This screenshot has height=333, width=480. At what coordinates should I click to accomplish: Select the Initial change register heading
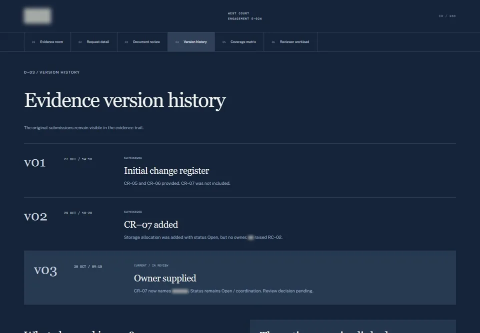point(166,171)
